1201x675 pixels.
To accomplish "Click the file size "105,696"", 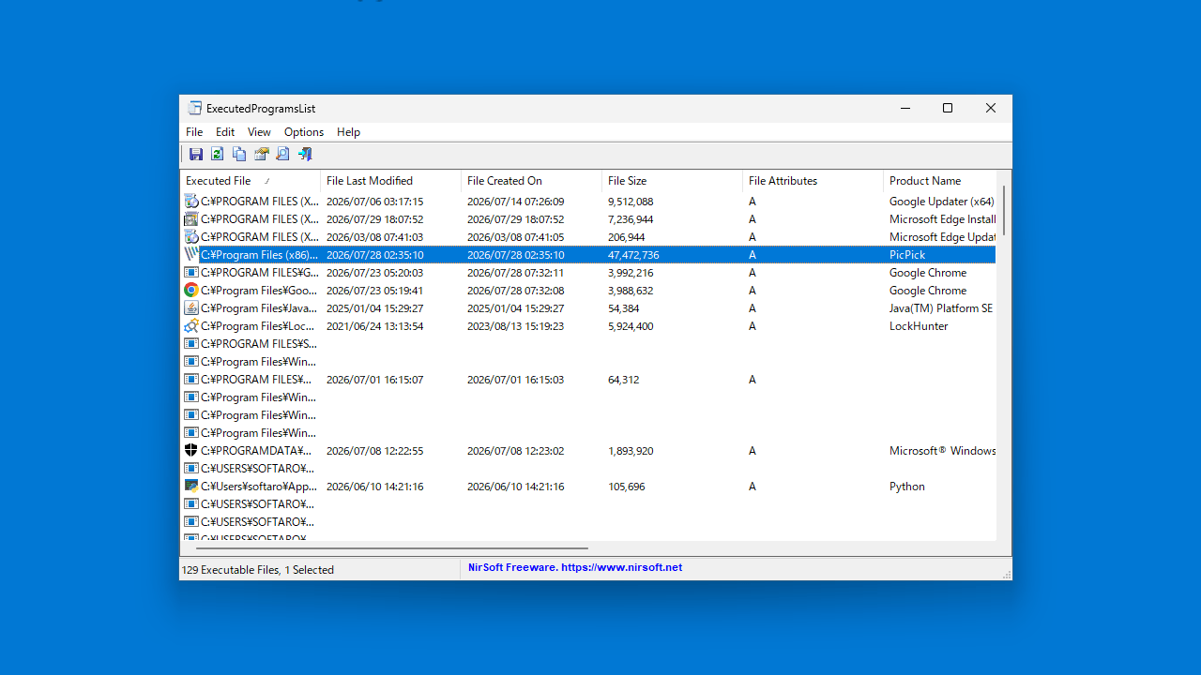I will point(626,487).
